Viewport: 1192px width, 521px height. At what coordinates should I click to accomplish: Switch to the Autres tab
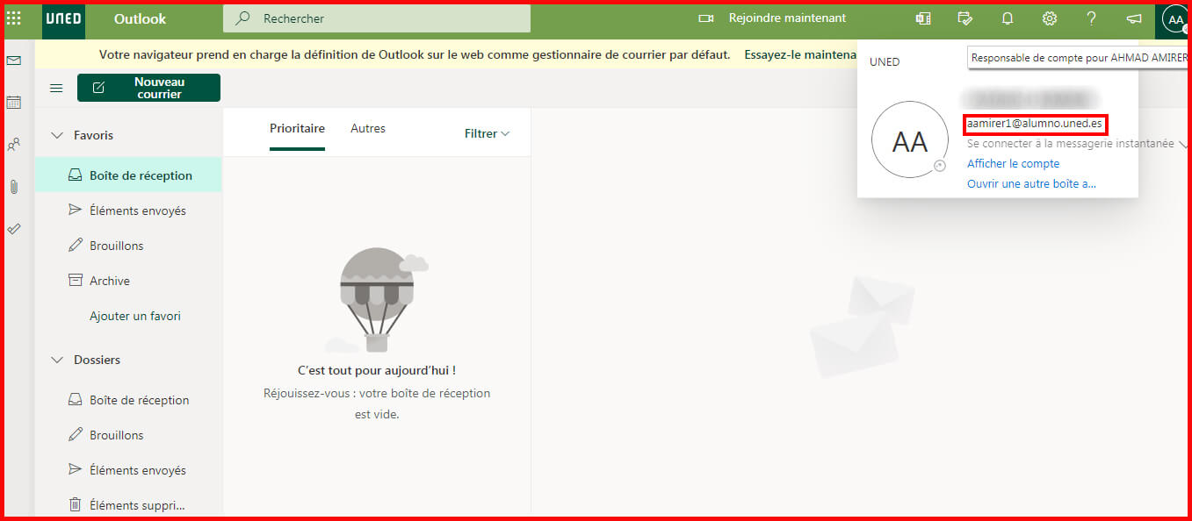pyautogui.click(x=368, y=129)
